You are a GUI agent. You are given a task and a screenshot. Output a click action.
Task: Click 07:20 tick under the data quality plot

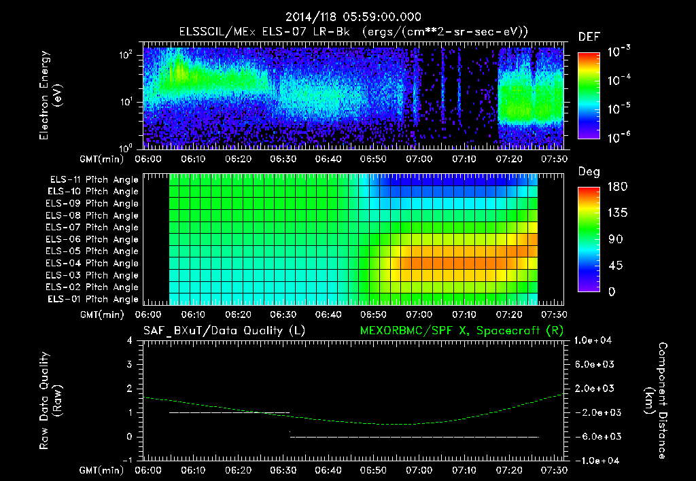tap(508, 470)
